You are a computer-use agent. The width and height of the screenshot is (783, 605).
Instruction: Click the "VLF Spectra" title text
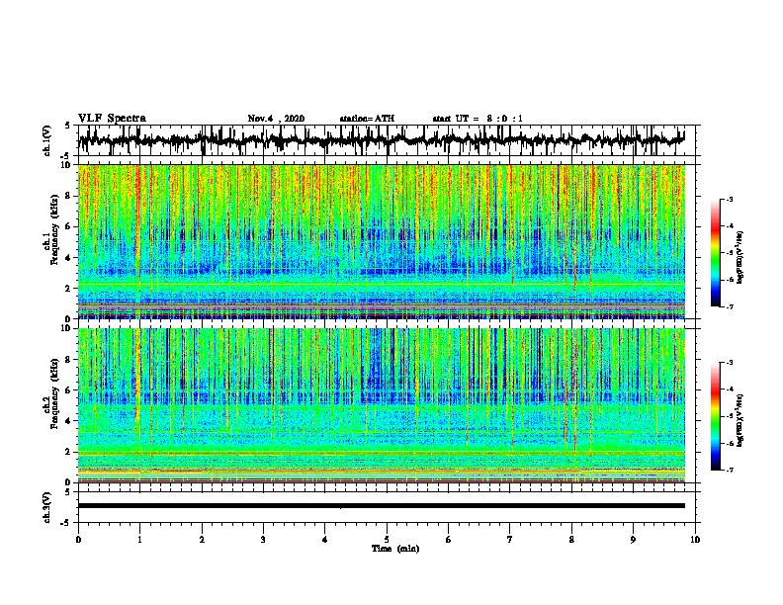click(x=112, y=119)
